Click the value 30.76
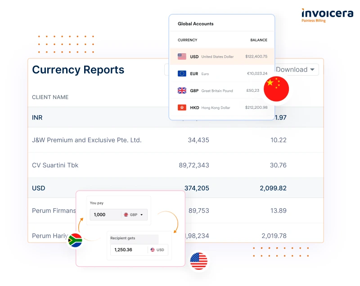The width and height of the screenshot is (360, 286). click(278, 165)
